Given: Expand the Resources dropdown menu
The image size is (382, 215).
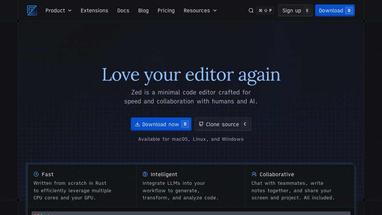Looking at the screenshot, I should tap(200, 10).
